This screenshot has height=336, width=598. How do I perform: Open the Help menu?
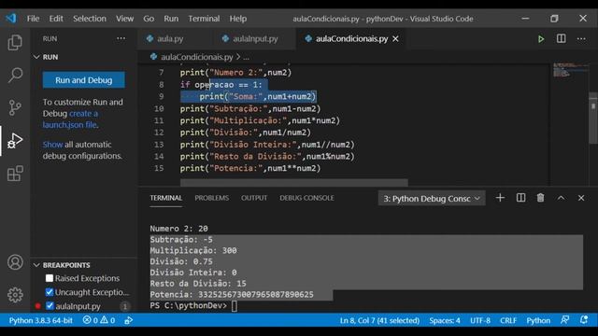click(x=238, y=19)
